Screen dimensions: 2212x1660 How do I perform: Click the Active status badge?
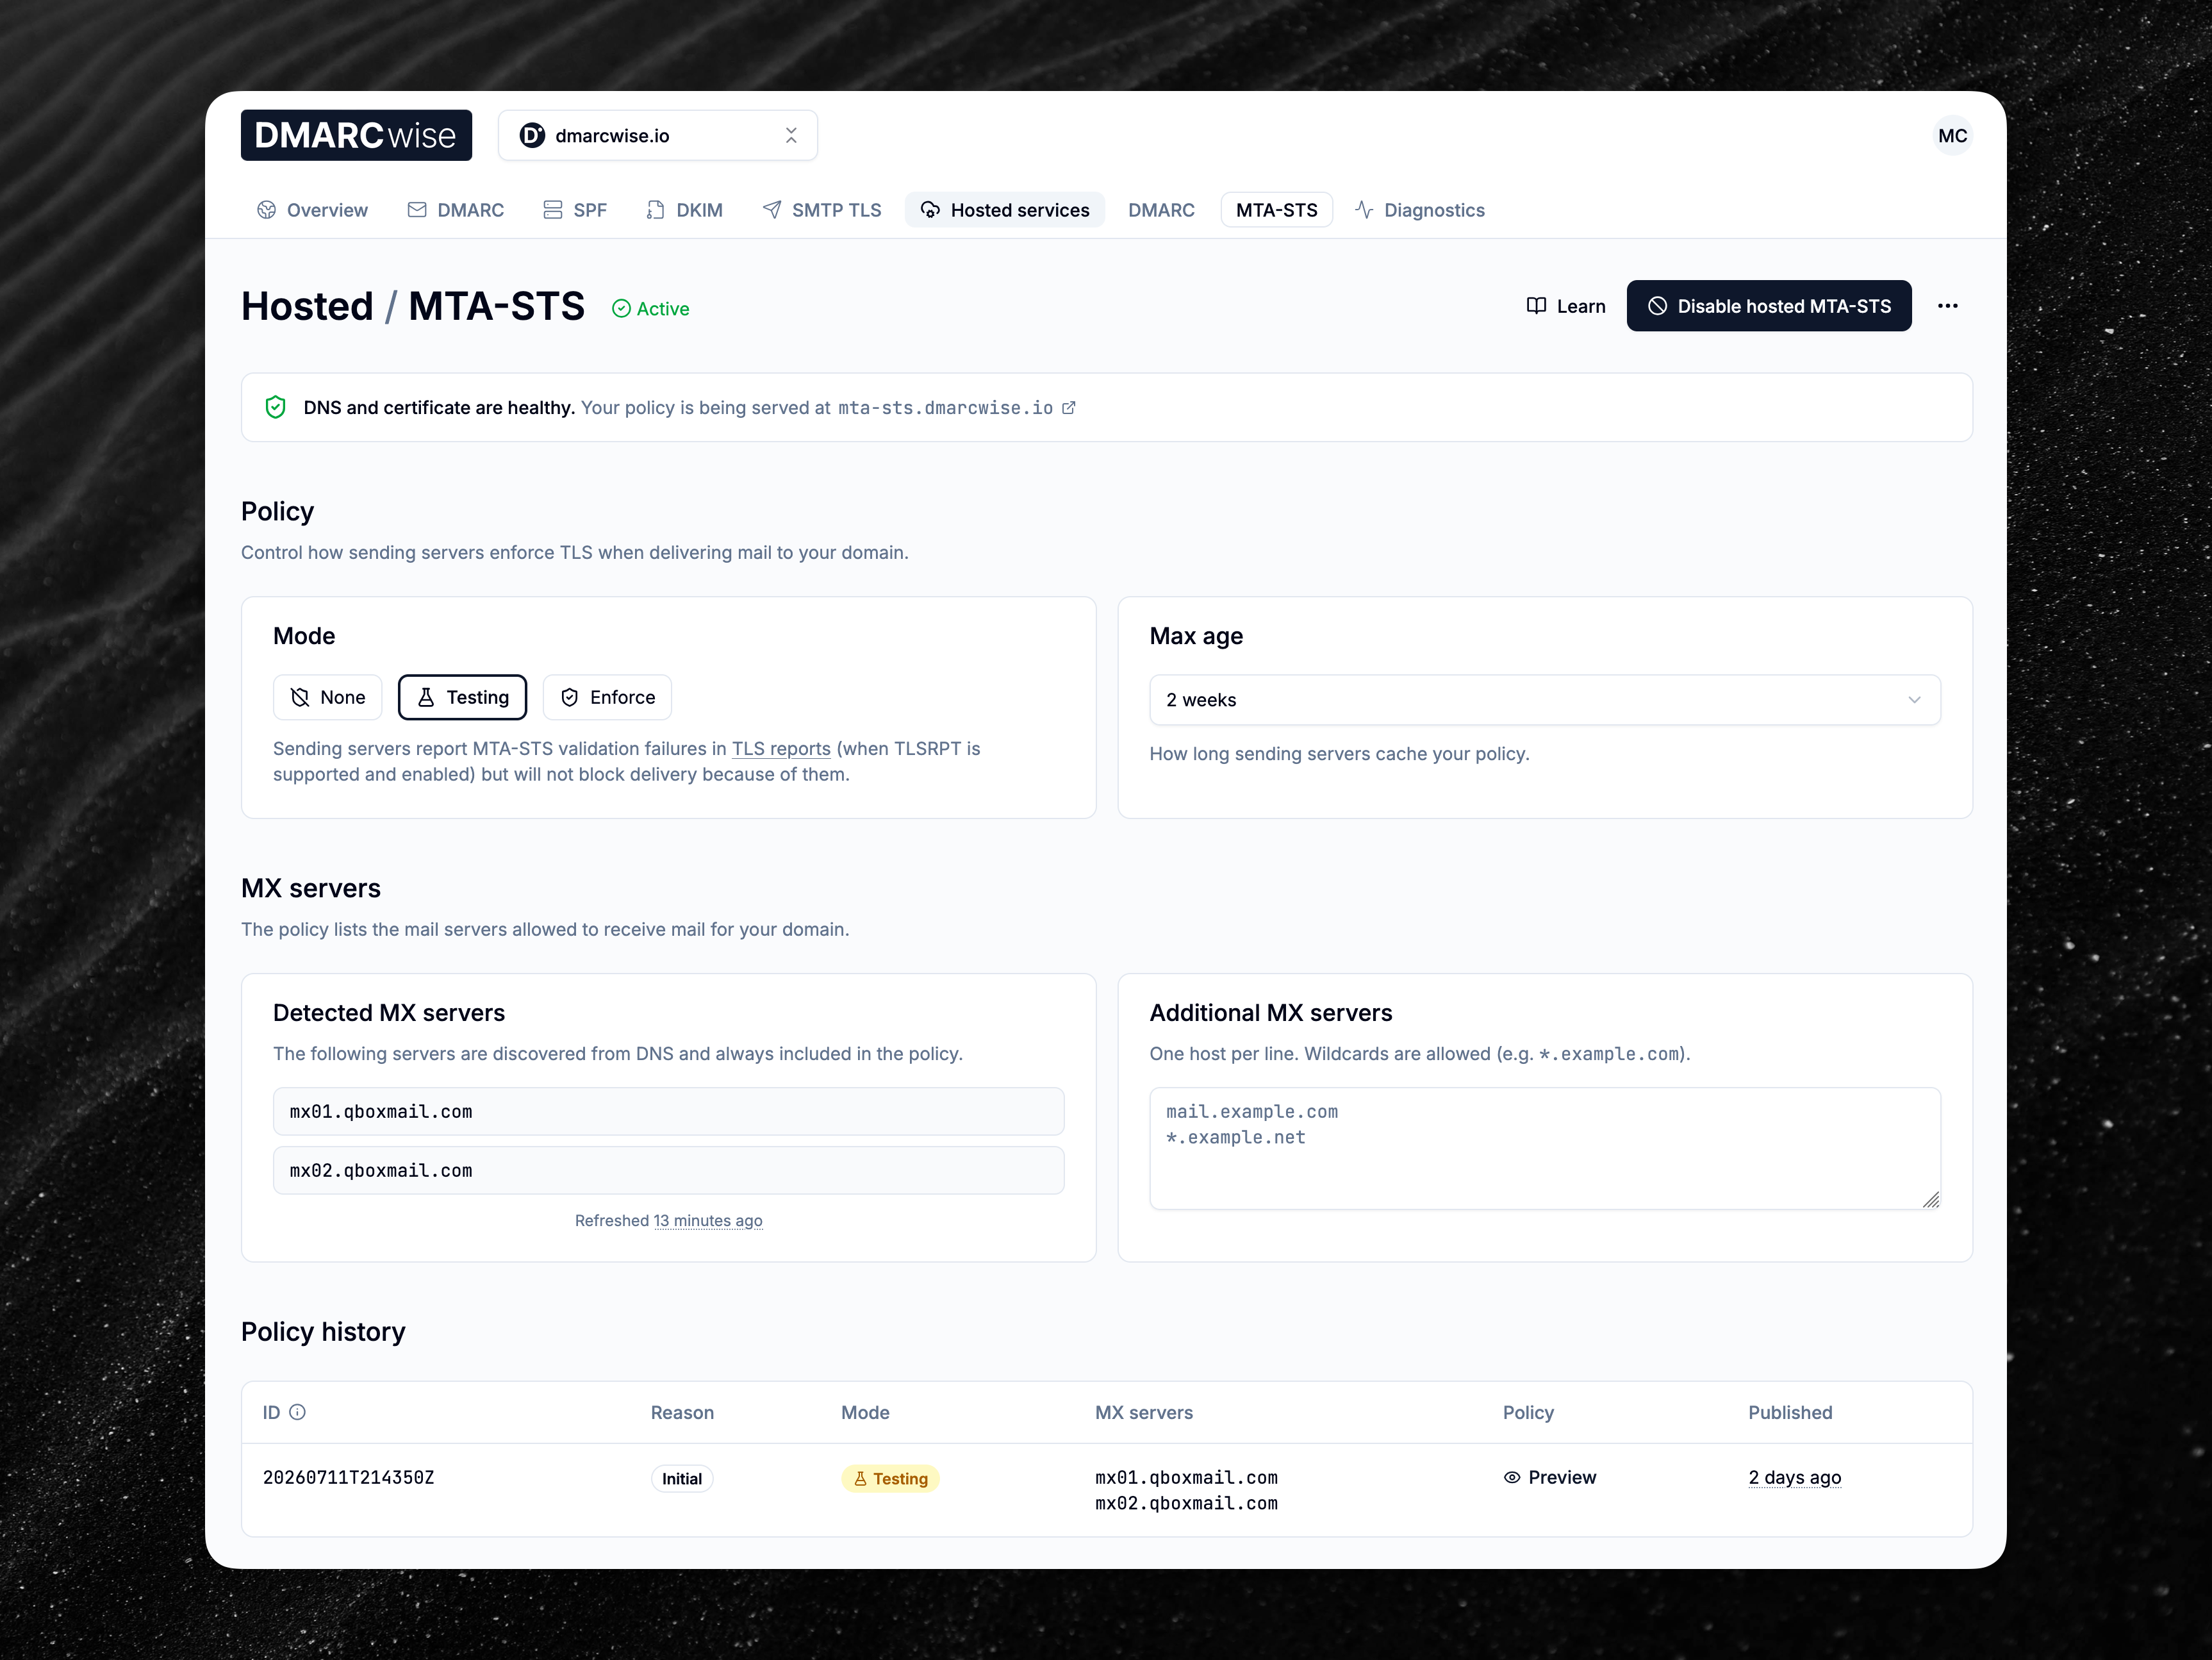651,309
